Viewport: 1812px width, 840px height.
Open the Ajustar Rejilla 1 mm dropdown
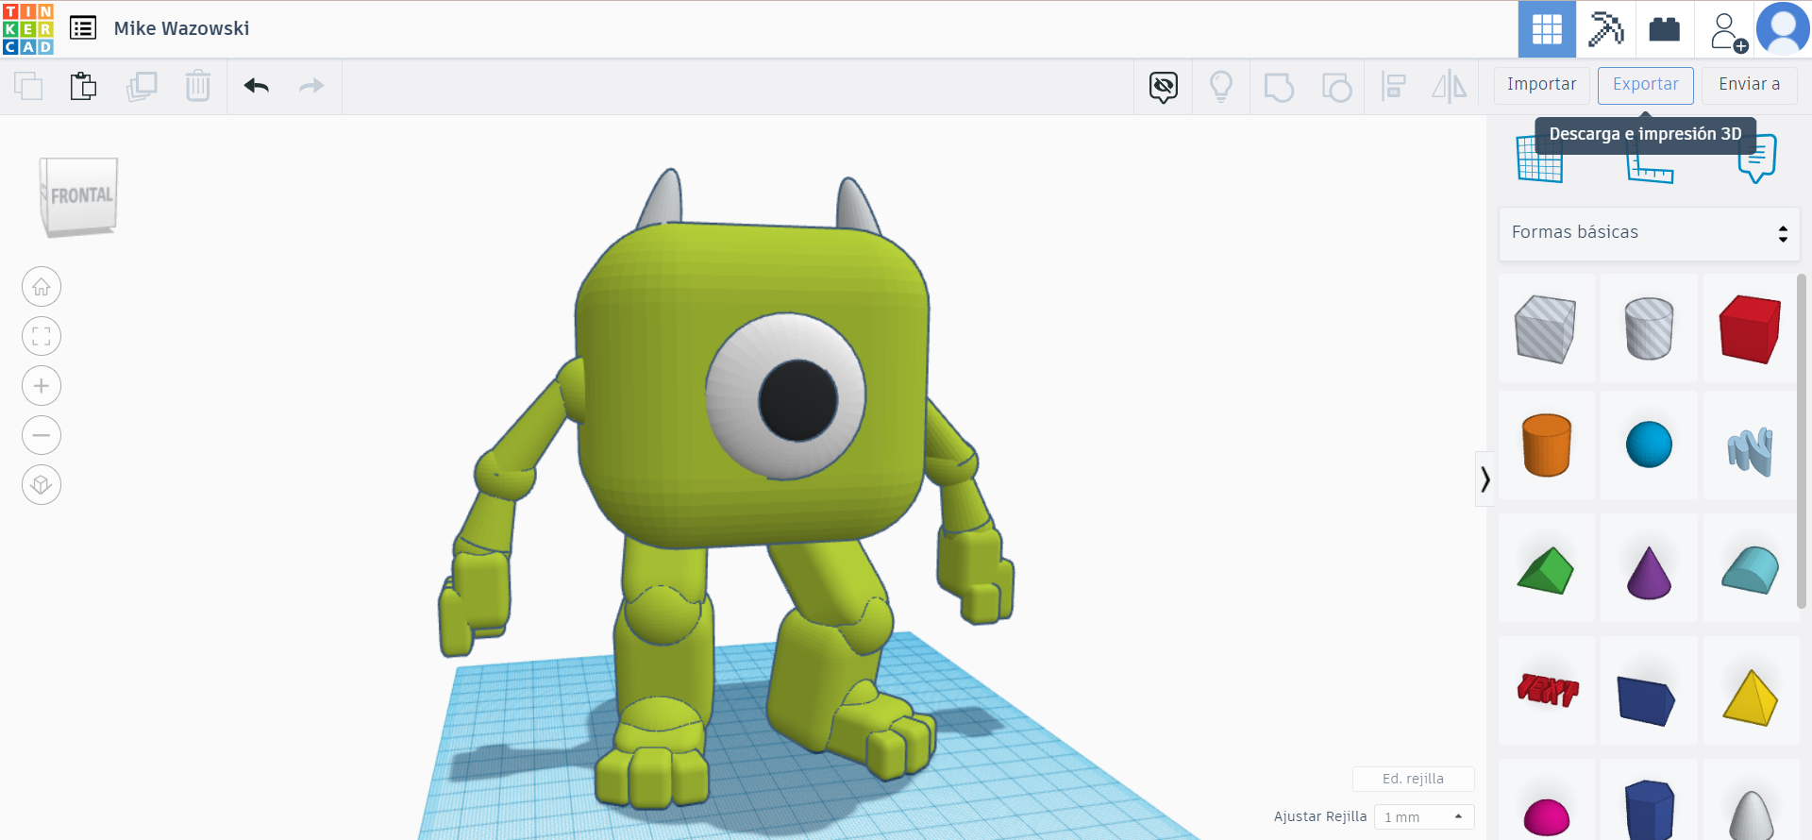coord(1423,816)
